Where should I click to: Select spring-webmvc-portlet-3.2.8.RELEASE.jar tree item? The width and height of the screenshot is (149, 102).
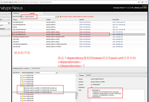[x=38, y=92]
